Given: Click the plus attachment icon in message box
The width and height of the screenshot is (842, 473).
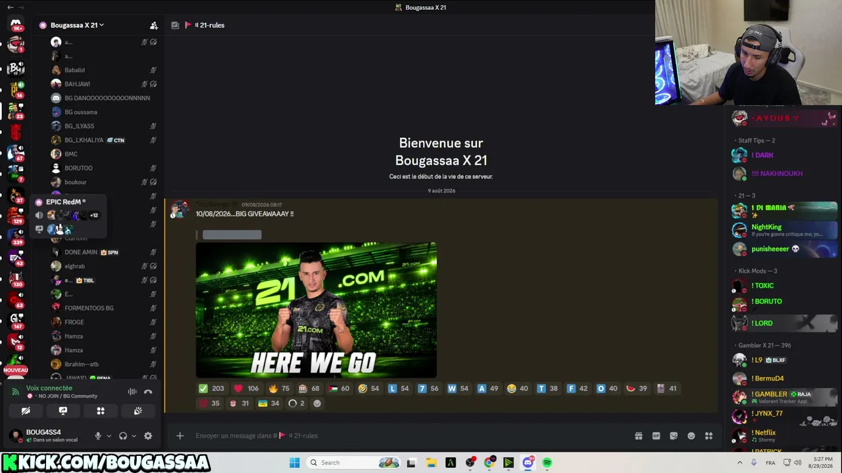Looking at the screenshot, I should [x=180, y=436].
